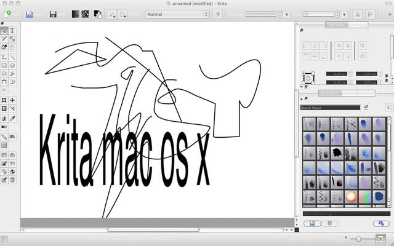
Task: Select the perspective grid tool
Action: 12,137
